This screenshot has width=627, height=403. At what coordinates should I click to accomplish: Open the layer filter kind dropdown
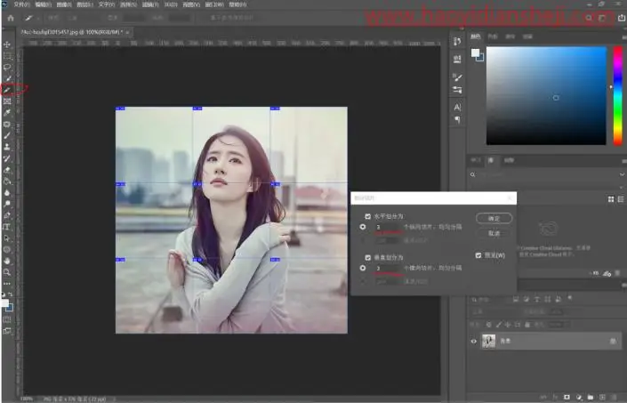pyautogui.click(x=490, y=299)
